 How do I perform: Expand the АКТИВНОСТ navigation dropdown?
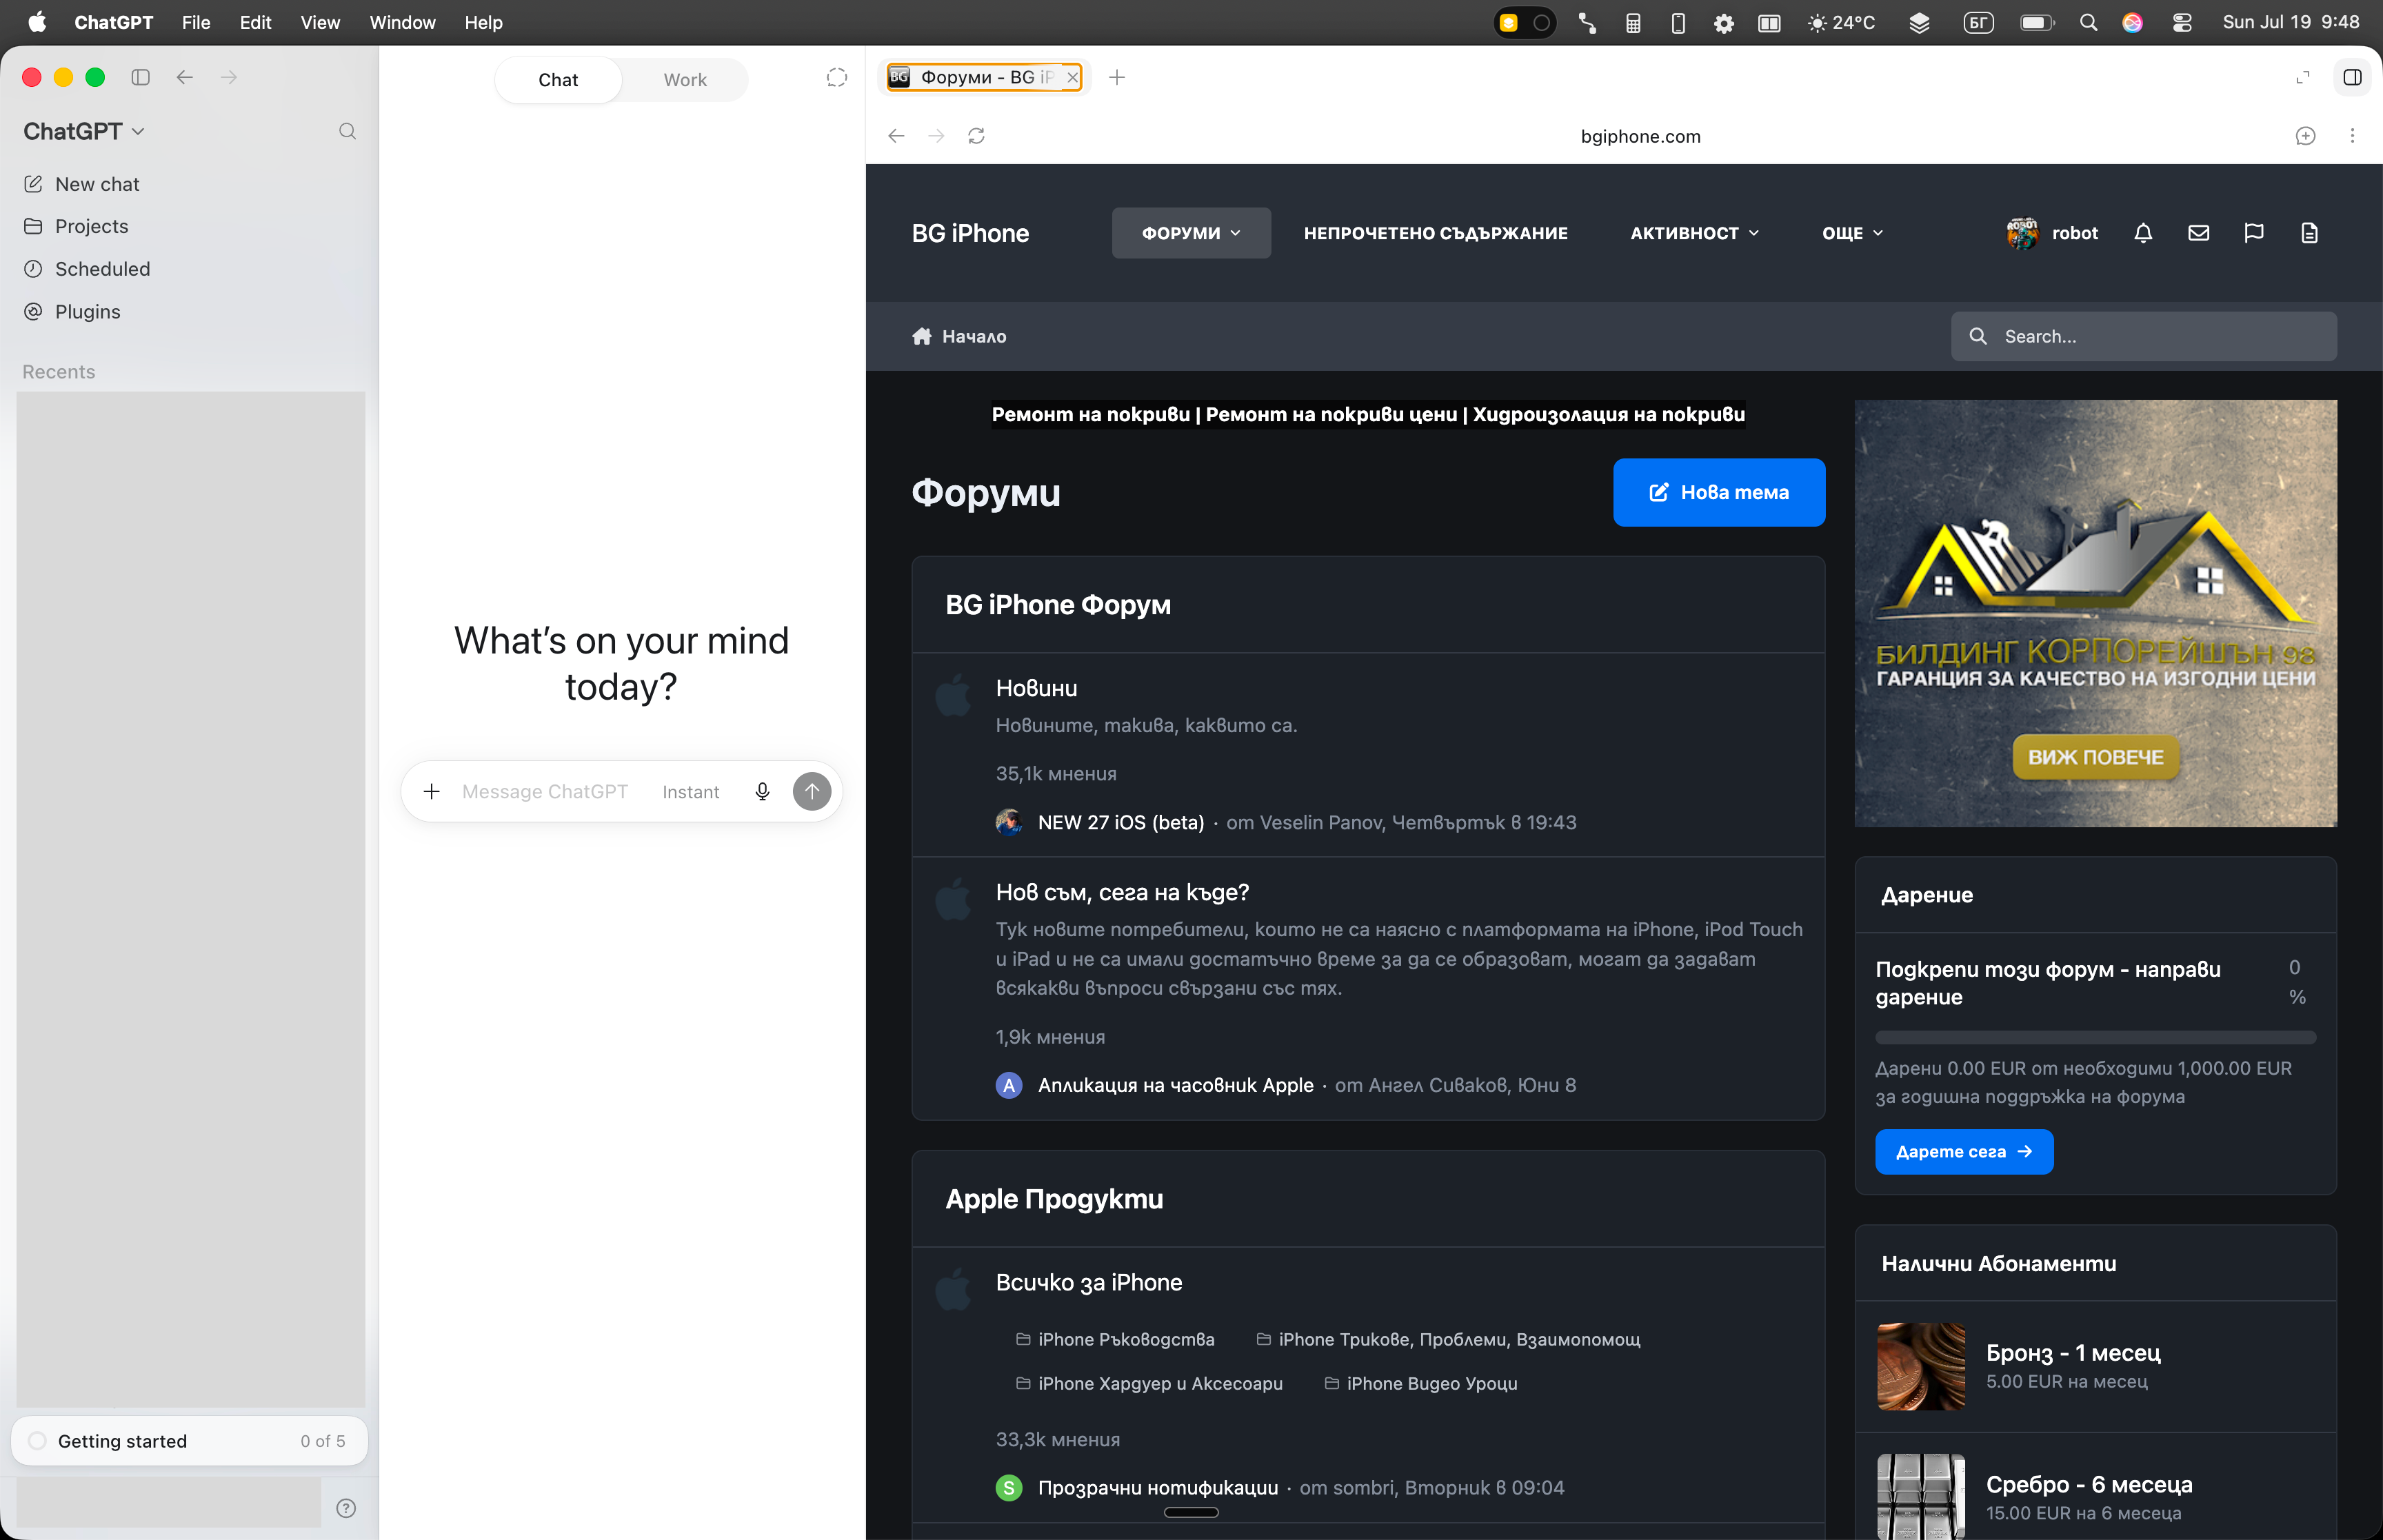1694,233
